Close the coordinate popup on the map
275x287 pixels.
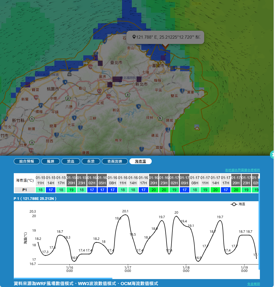click(198, 37)
